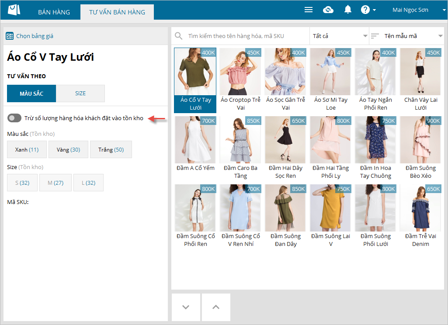The image size is (448, 325).
Task: Open the notifications bell
Action: coord(348,10)
